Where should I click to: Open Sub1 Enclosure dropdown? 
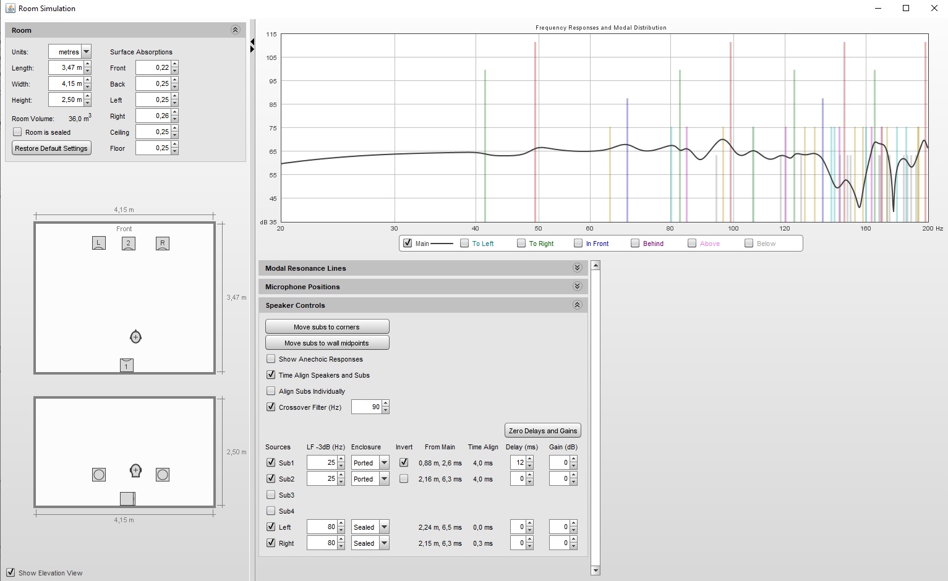tap(384, 462)
